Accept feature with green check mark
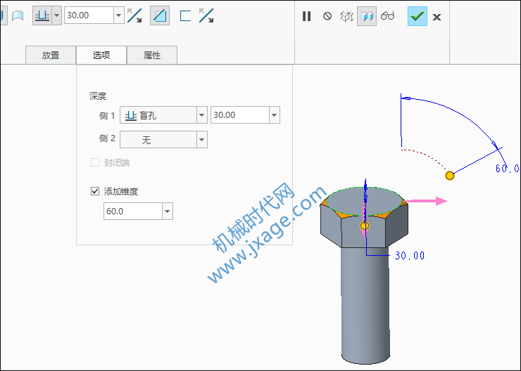This screenshot has width=521, height=371. click(418, 16)
